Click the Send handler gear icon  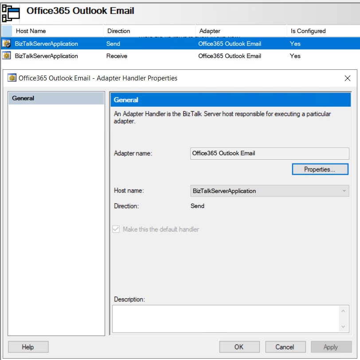click(5, 43)
